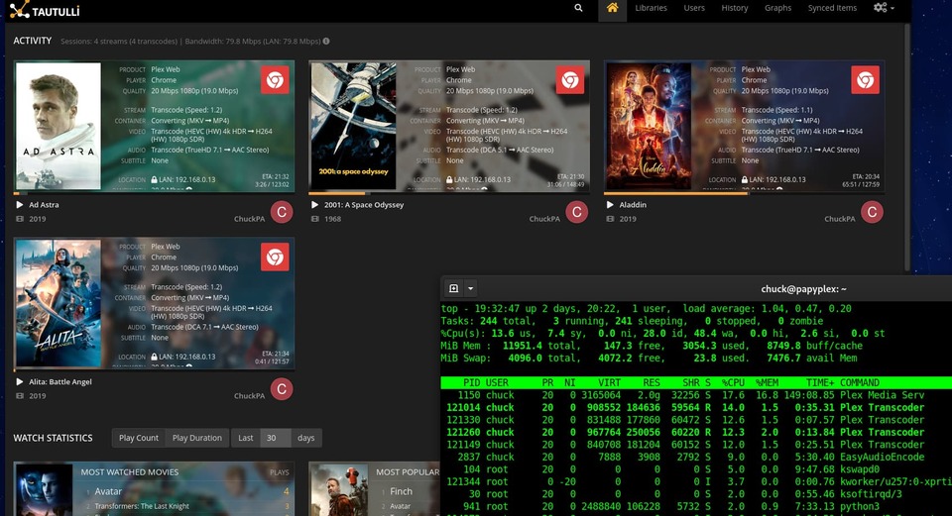Viewport: 952px width, 516px height.
Task: Select Play Count statistics toggle
Action: 139,438
